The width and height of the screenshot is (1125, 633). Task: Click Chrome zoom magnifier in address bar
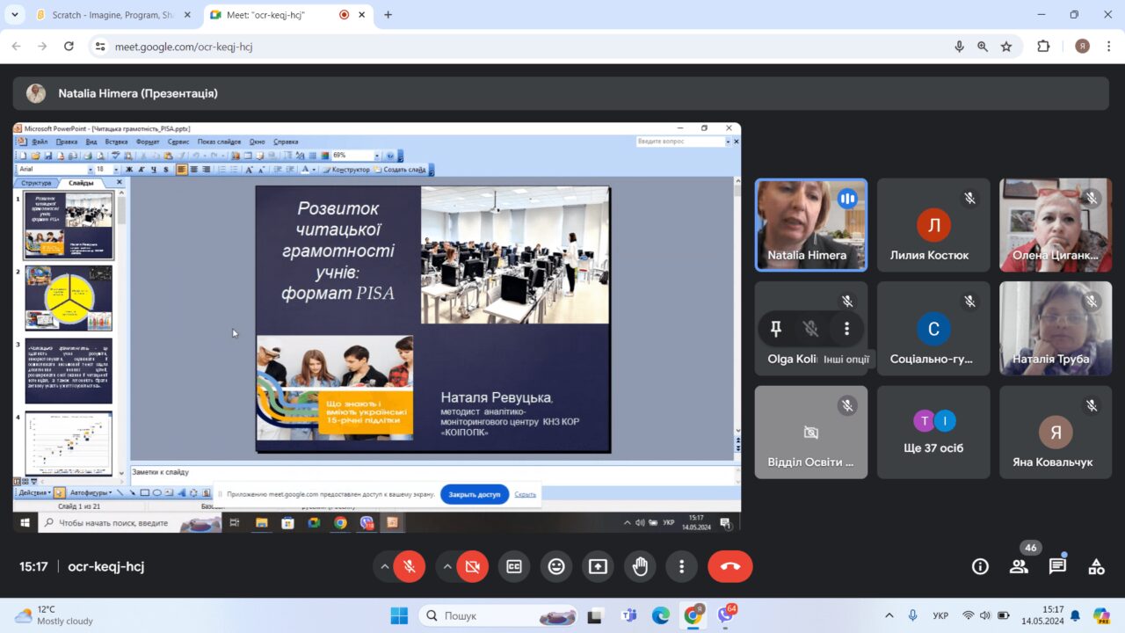click(x=983, y=47)
